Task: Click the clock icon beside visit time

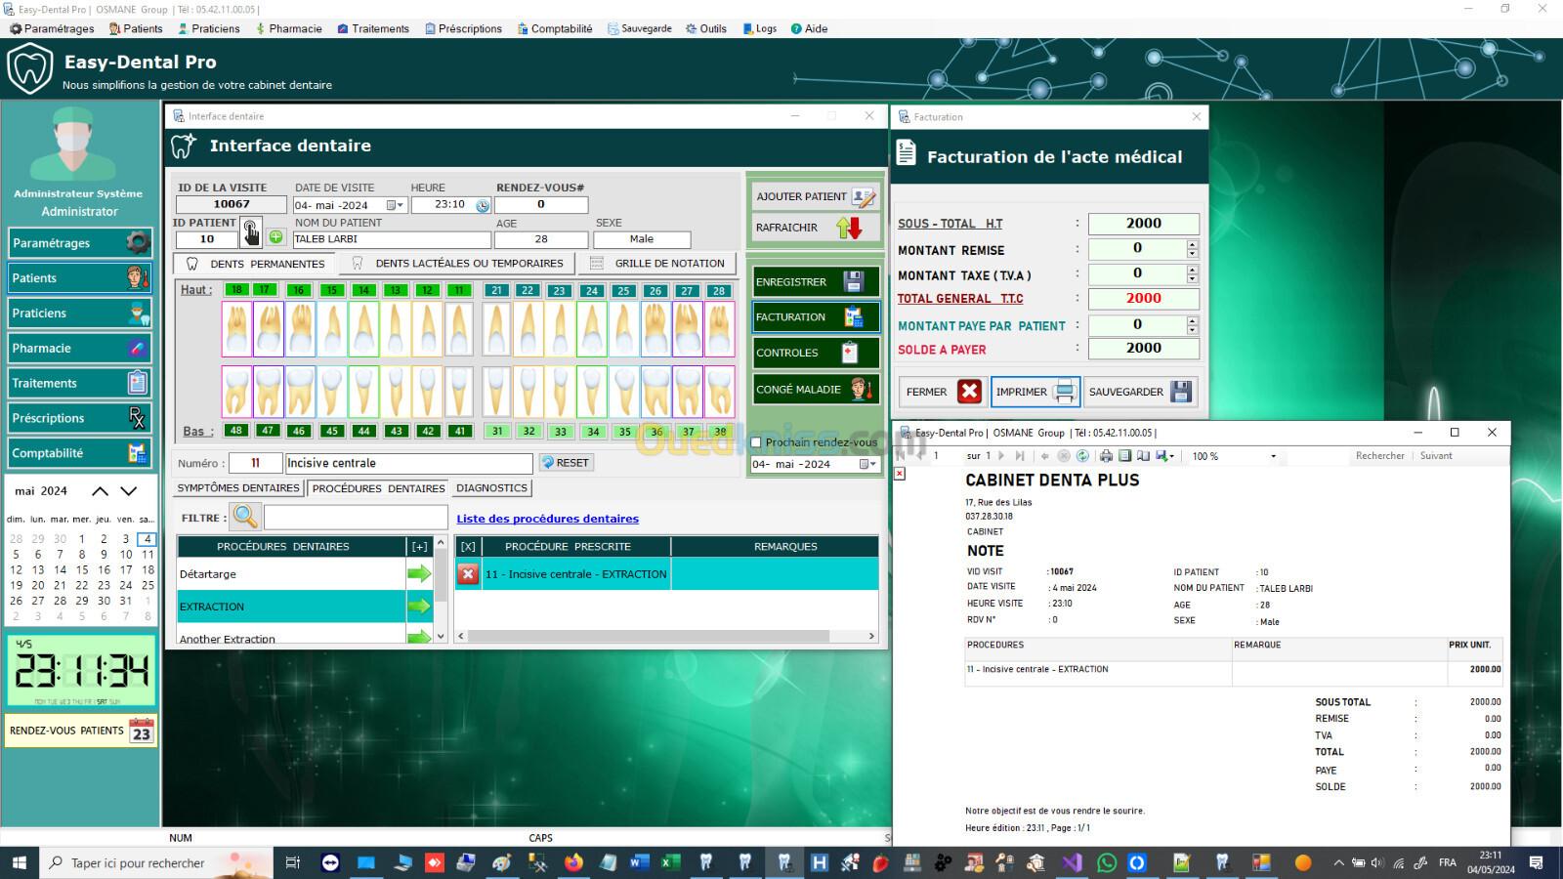Action: (x=483, y=205)
